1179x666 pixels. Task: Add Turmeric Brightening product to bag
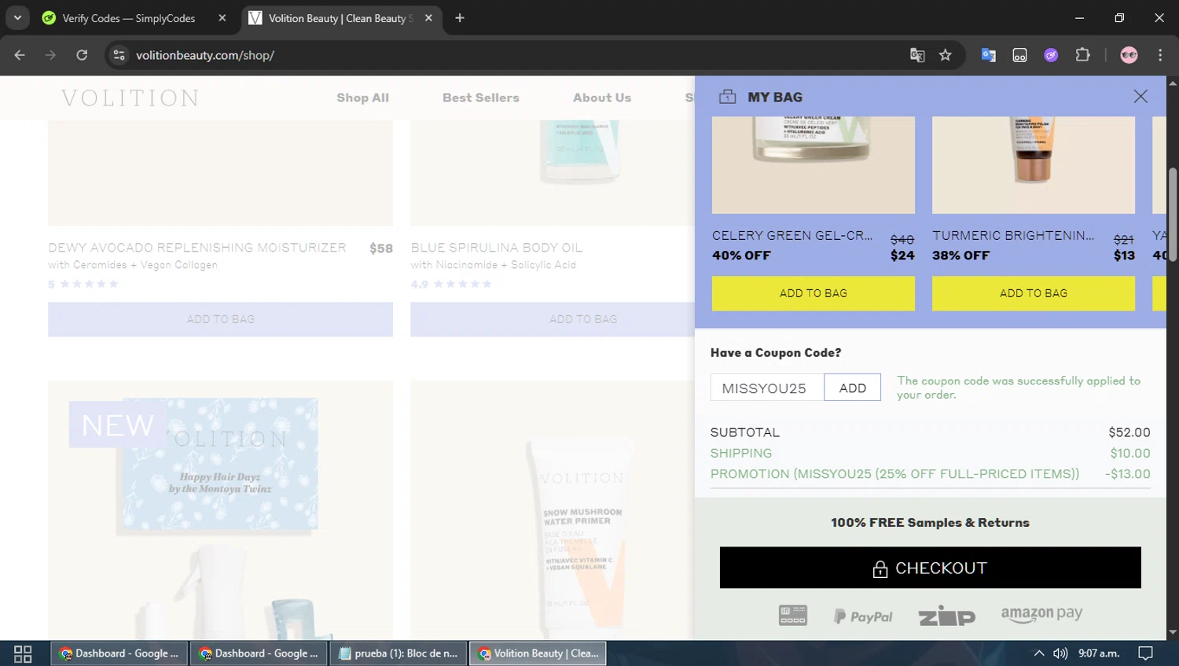click(1034, 293)
